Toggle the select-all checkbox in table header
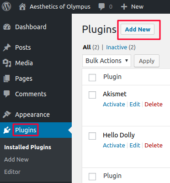Screen dimensions: 170x183 point(92,78)
